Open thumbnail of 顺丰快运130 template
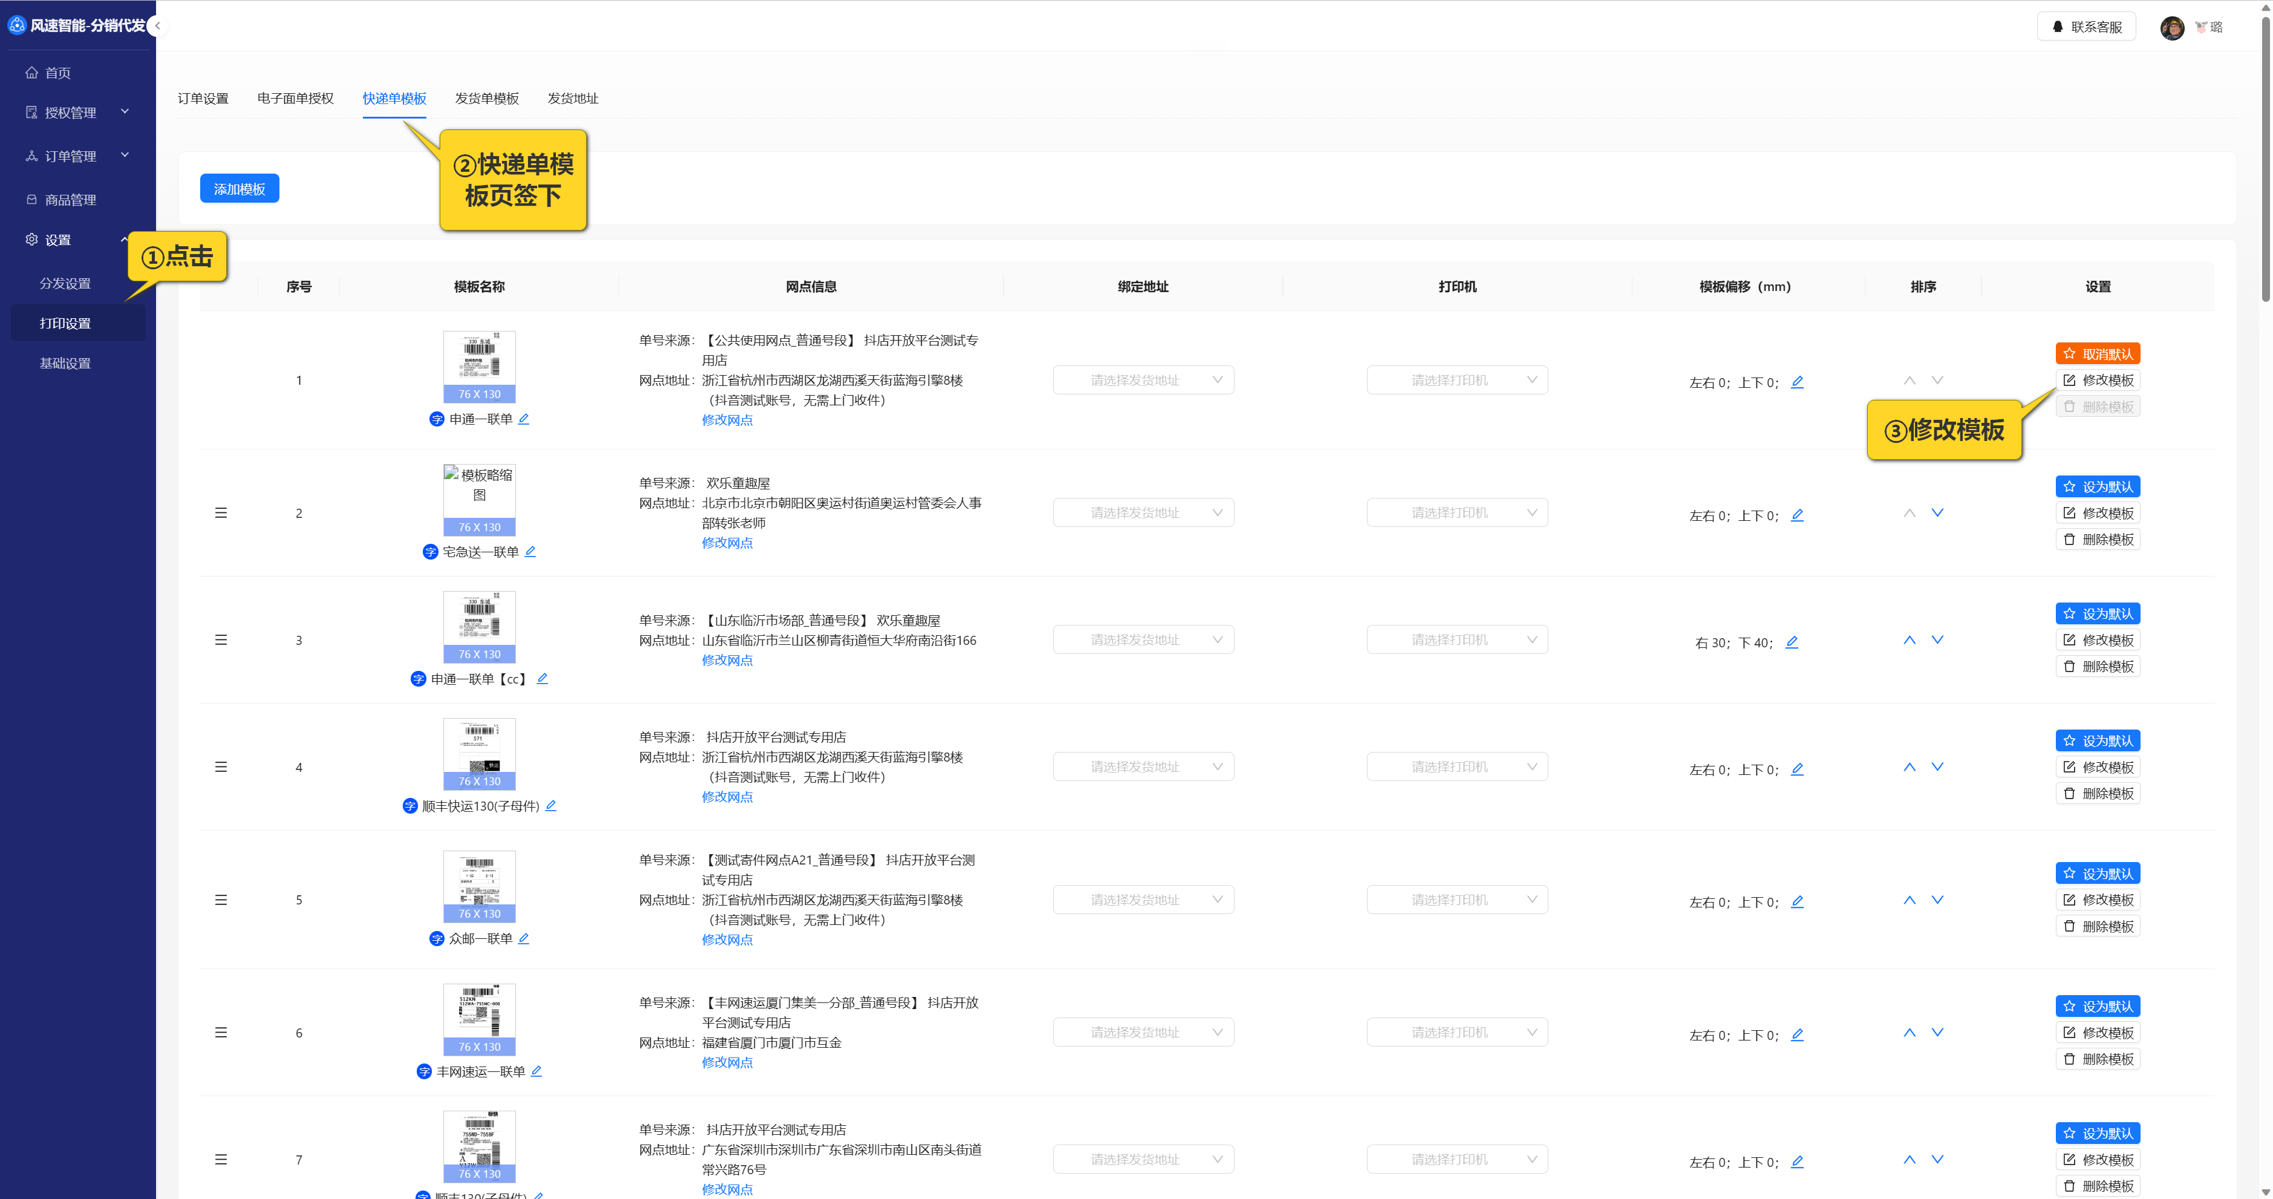The width and height of the screenshot is (2273, 1199). coord(479,748)
